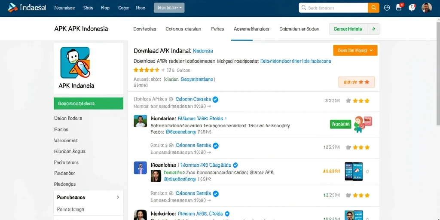Select Pladenges in the sidebar
Image resolution: width=440 pixels, height=220 pixels.
coord(65,184)
